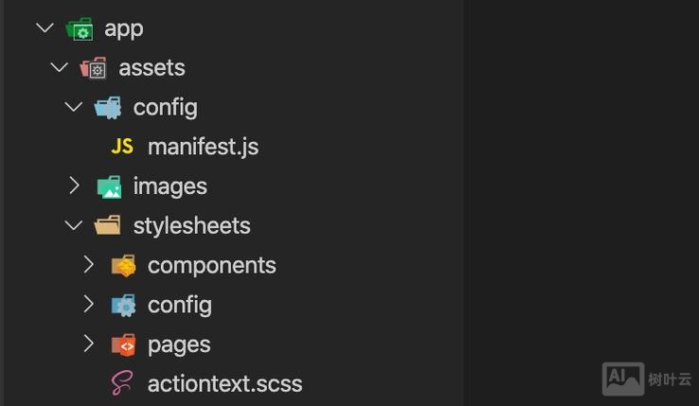The height and width of the screenshot is (406, 699).
Task: Click the open stylesheets folder icon
Action: click(x=108, y=226)
